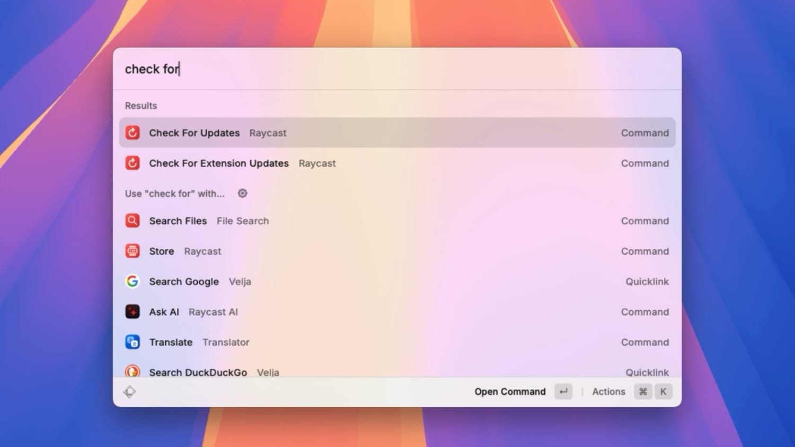Click the Google logo icon
Image resolution: width=795 pixels, height=447 pixels.
tap(132, 281)
